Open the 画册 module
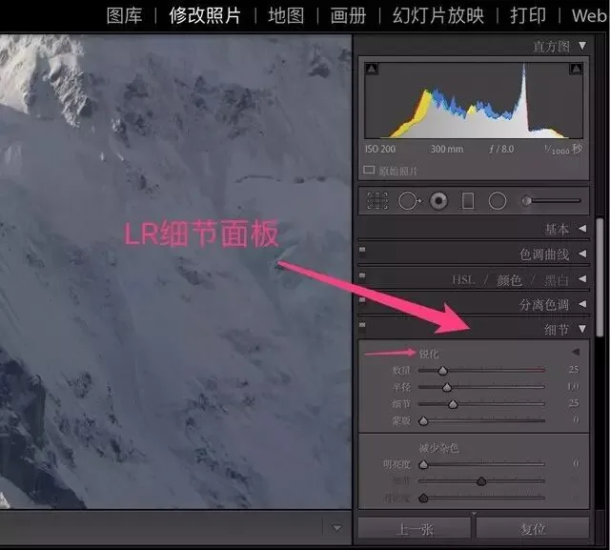 [x=348, y=16]
